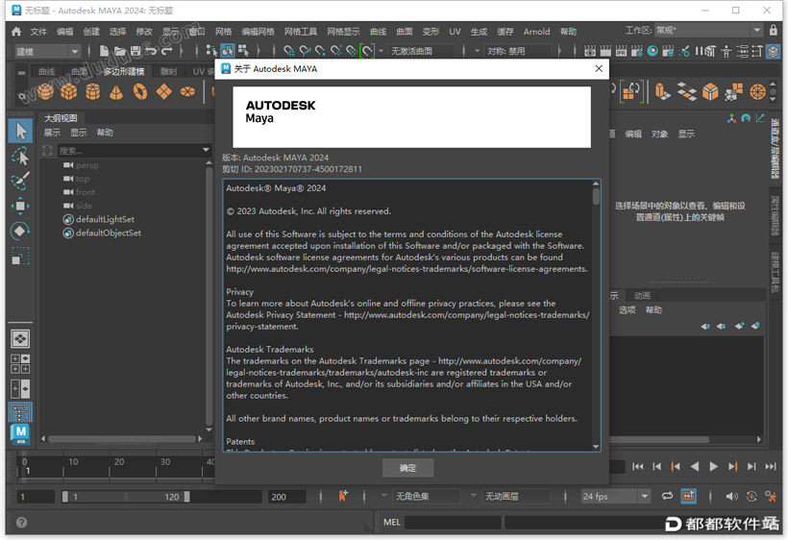Activate the Move tool
This screenshot has width=788, height=540.
20,206
